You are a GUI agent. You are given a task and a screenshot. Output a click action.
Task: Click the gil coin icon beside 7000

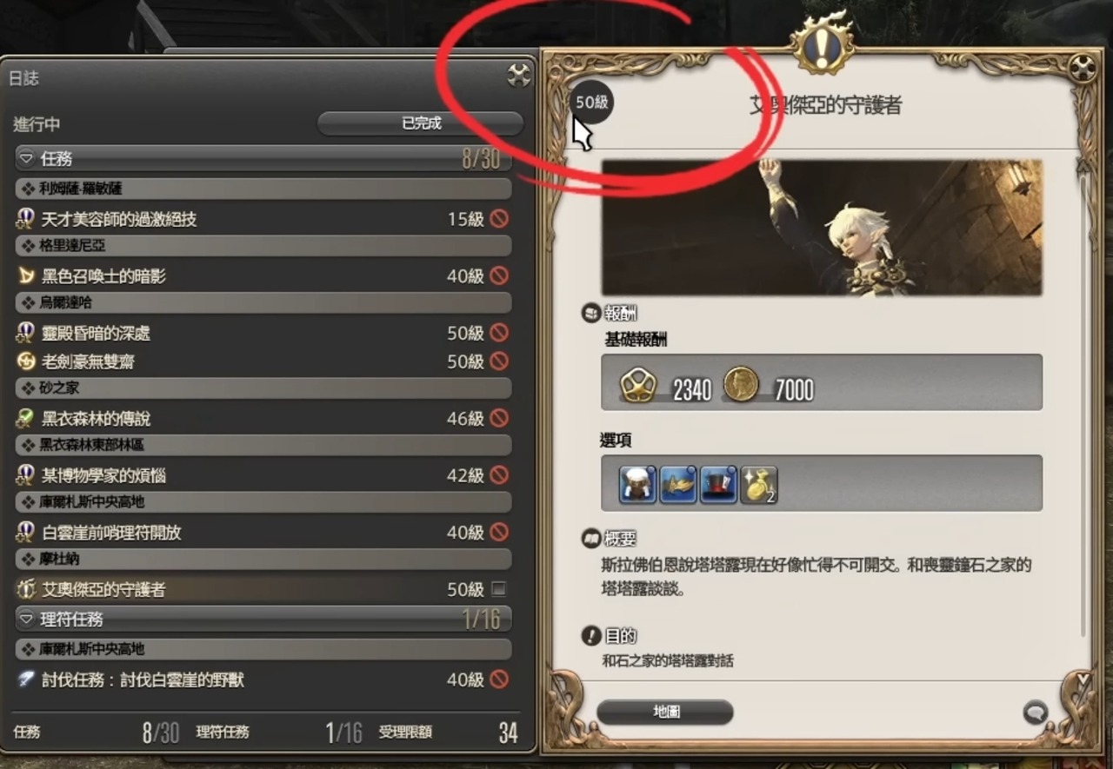[741, 384]
